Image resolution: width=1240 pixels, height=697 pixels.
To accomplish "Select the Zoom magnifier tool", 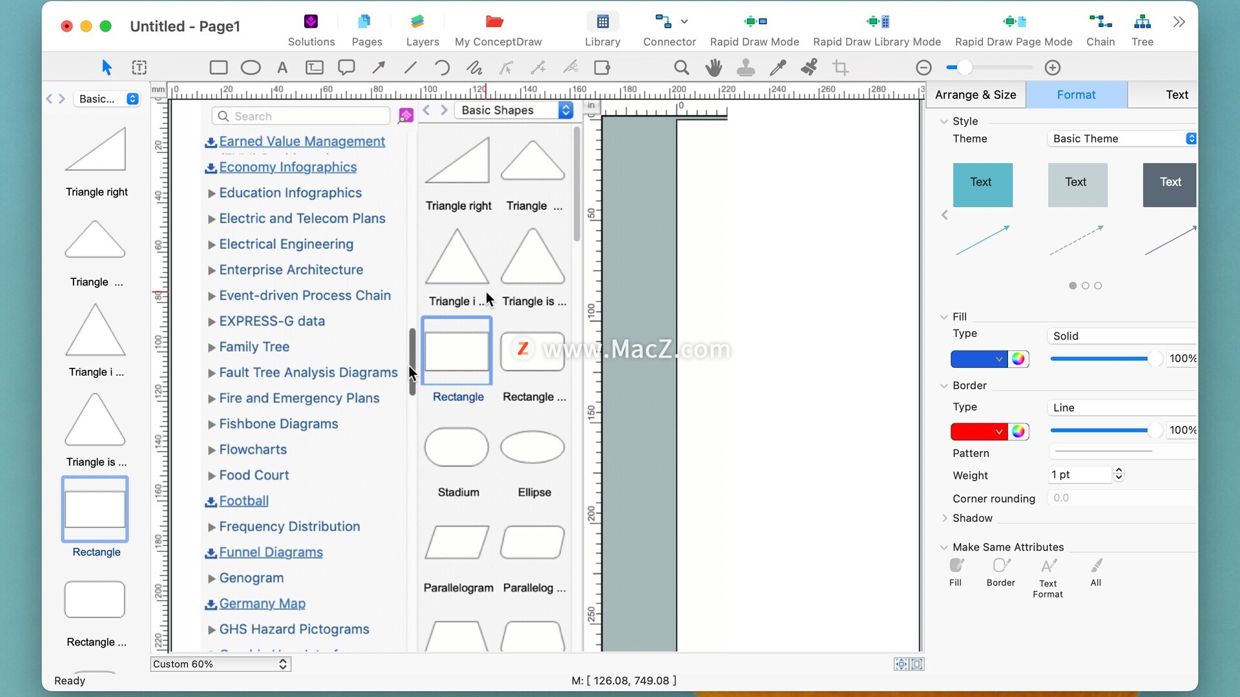I will [x=681, y=67].
